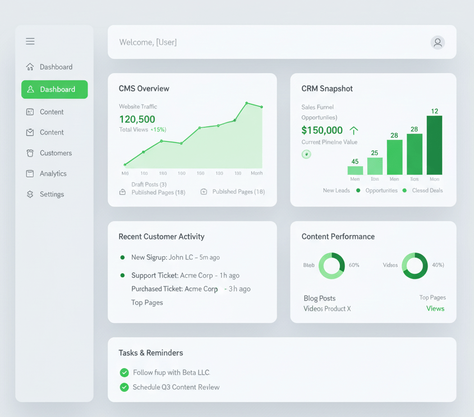Toggle the Follow up with Beta LLC checkmark
Screen dimensions: 474x417
pyautogui.click(x=125, y=373)
